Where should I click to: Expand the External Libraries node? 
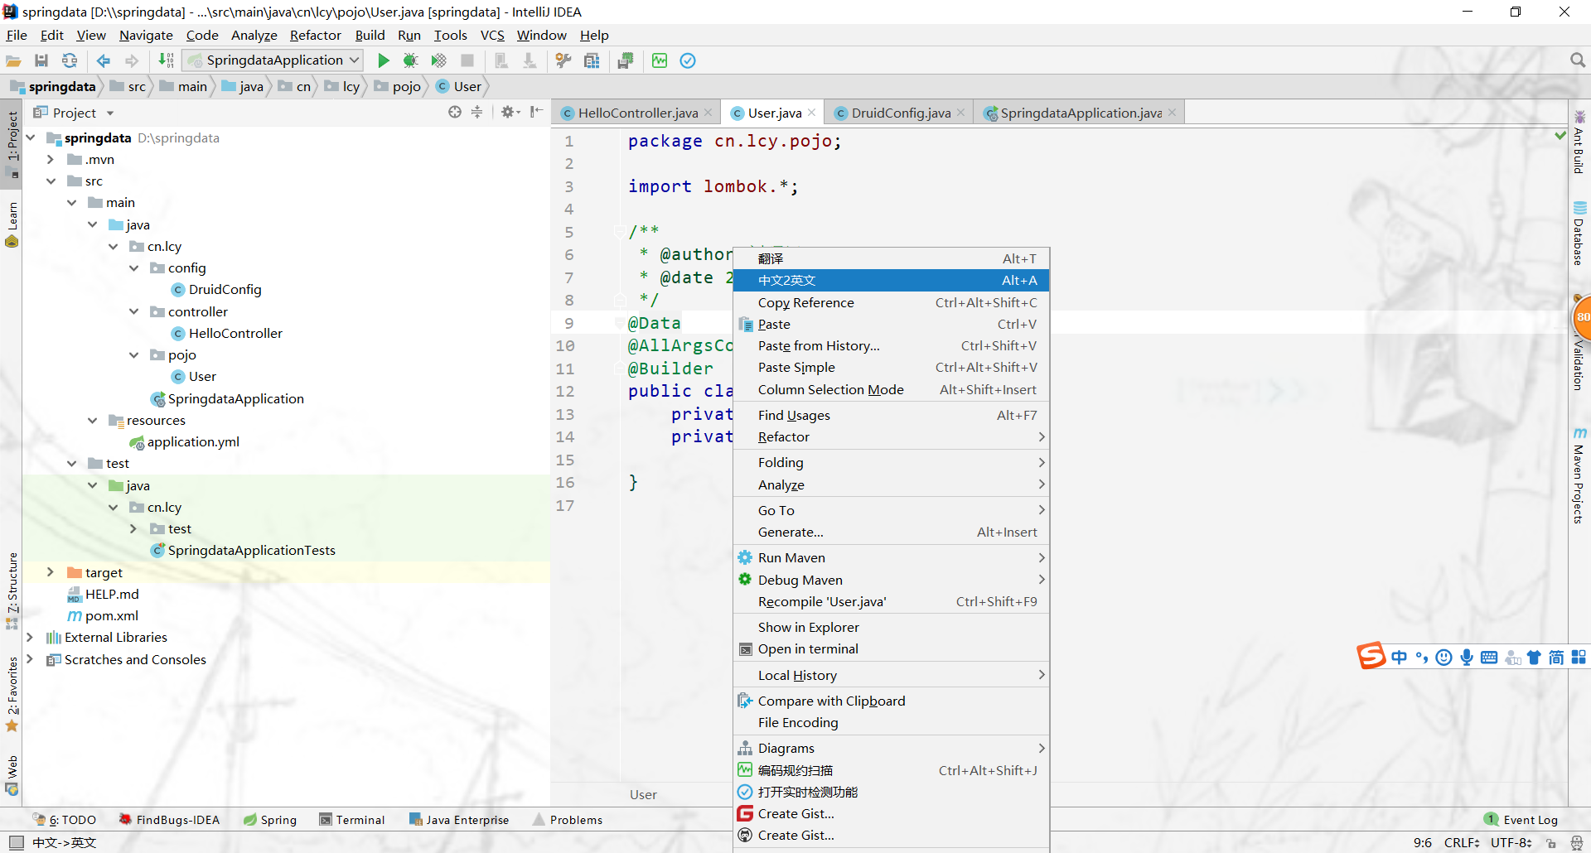tap(30, 637)
